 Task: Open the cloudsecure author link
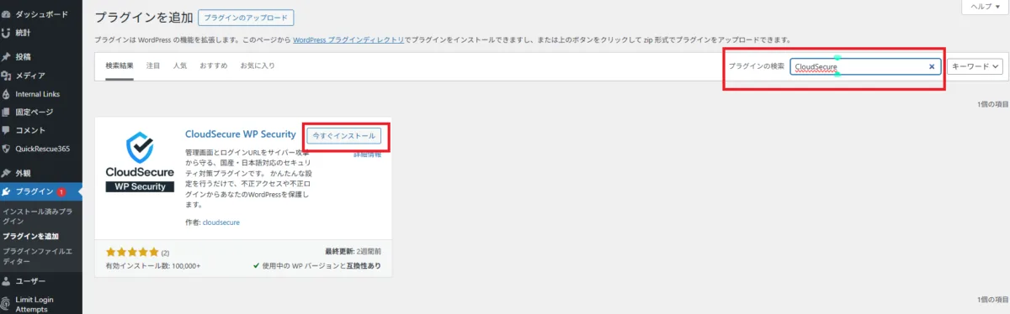[x=221, y=222]
